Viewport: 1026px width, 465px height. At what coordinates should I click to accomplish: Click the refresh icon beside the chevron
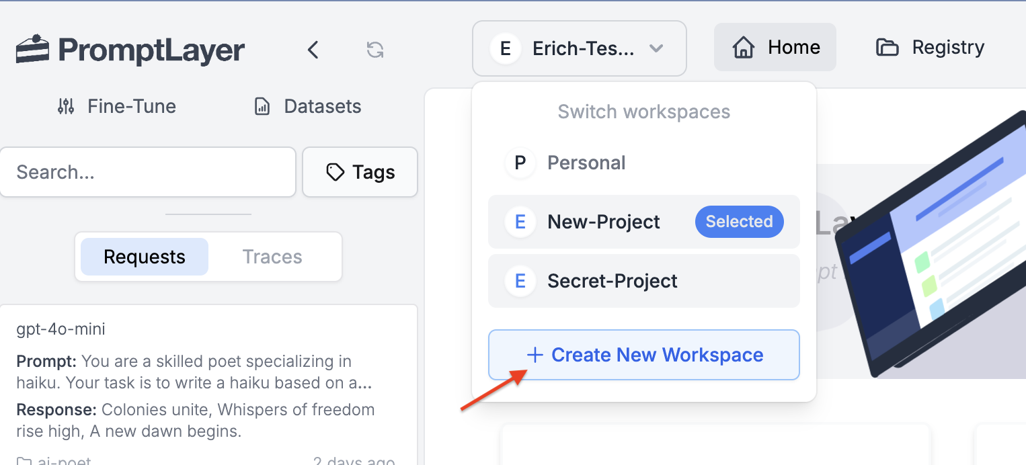375,50
